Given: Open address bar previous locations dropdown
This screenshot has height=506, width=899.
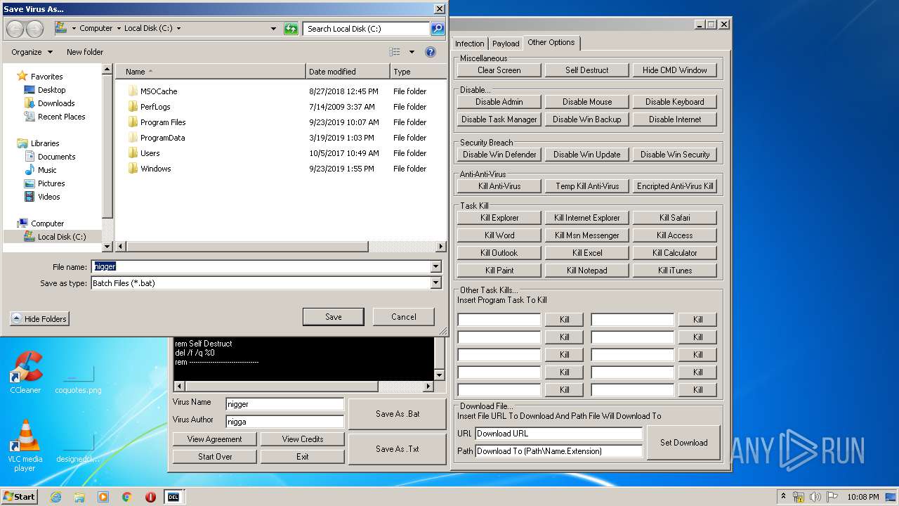Looking at the screenshot, I should tap(273, 29).
